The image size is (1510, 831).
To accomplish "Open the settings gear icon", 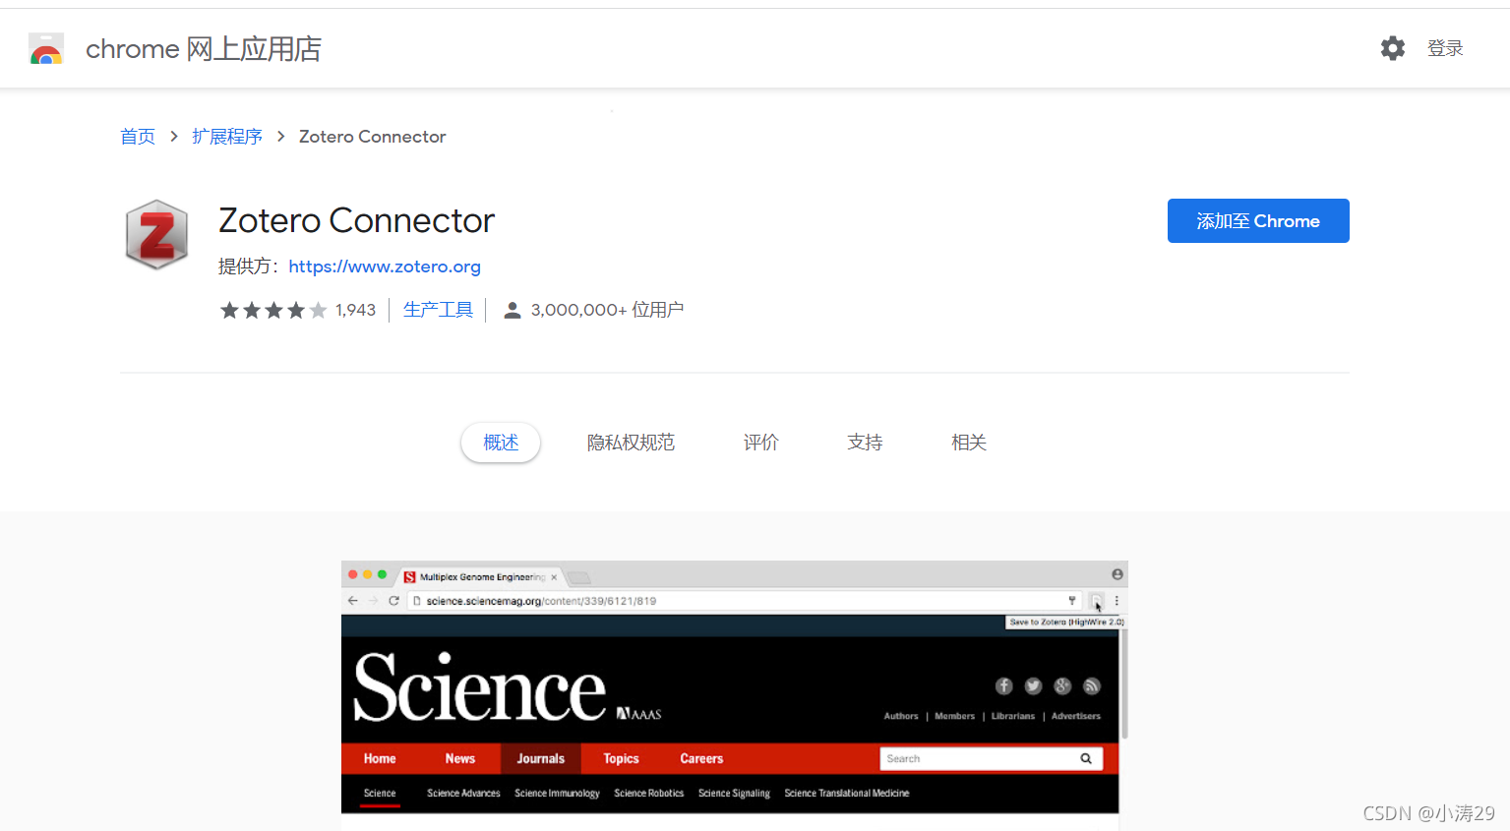I will (1393, 47).
